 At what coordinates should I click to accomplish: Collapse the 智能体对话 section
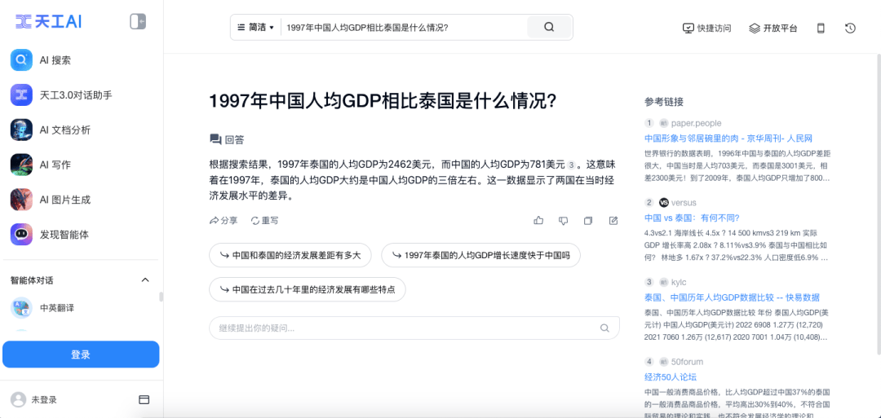(x=145, y=280)
